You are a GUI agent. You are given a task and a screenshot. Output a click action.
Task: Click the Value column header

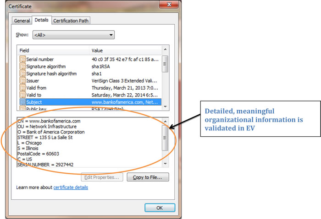tap(125, 50)
